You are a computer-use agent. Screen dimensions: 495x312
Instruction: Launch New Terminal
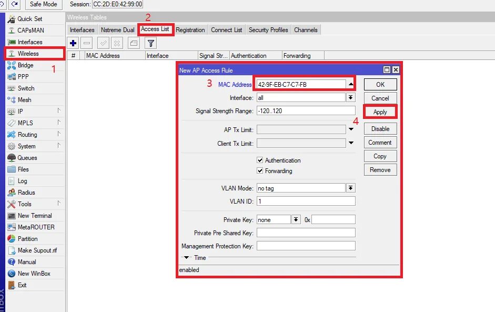point(35,216)
